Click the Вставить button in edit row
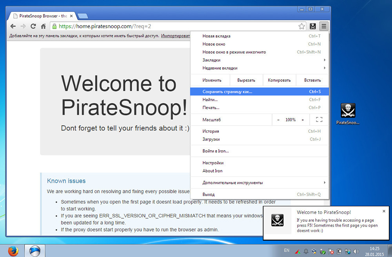The width and height of the screenshot is (392, 257). coord(312,80)
